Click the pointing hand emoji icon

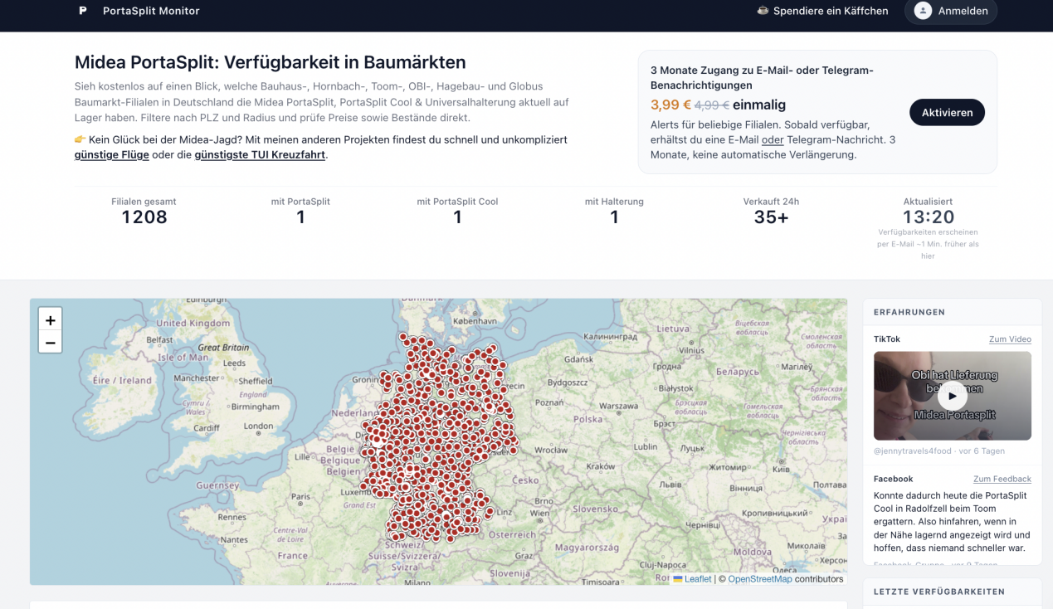pyautogui.click(x=80, y=139)
